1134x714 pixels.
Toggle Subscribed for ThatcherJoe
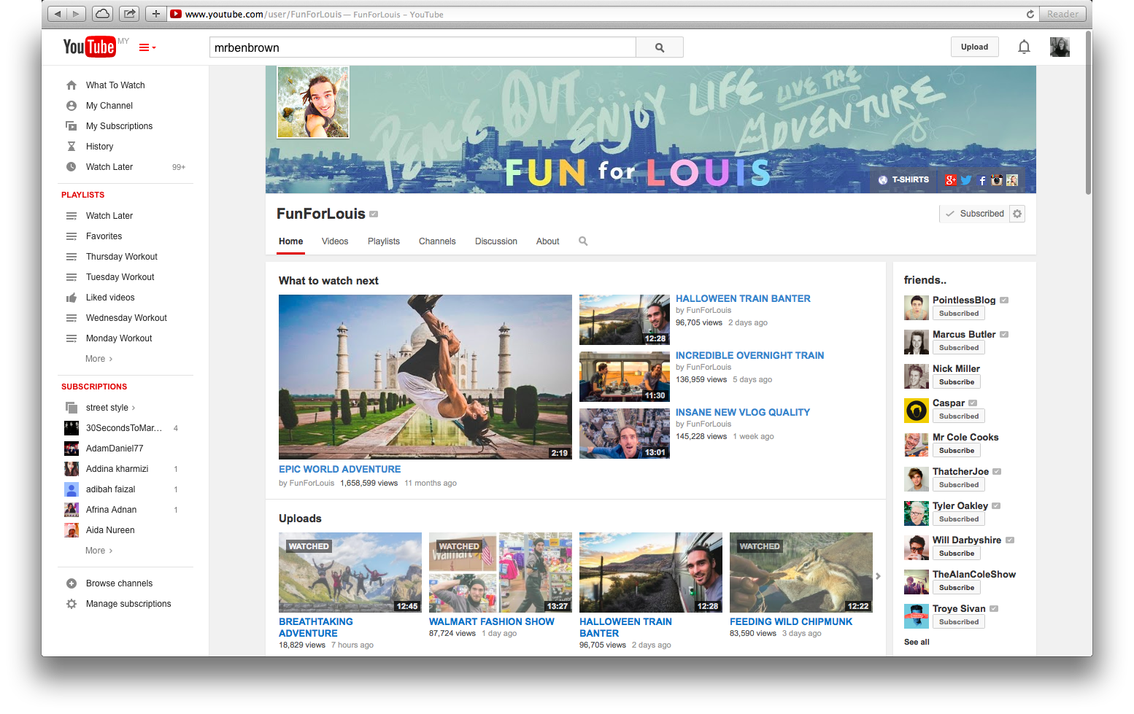point(959,485)
